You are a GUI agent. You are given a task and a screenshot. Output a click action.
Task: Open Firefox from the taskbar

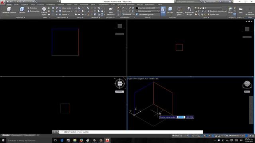(81, 140)
